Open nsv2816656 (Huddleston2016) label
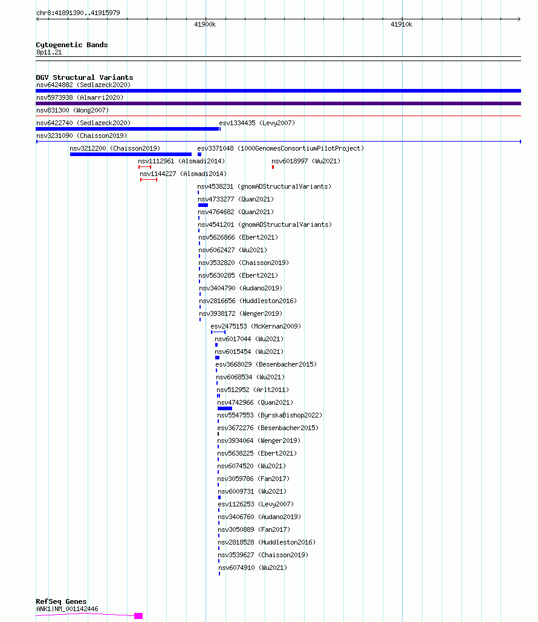The height and width of the screenshot is (622, 538). pos(248,301)
